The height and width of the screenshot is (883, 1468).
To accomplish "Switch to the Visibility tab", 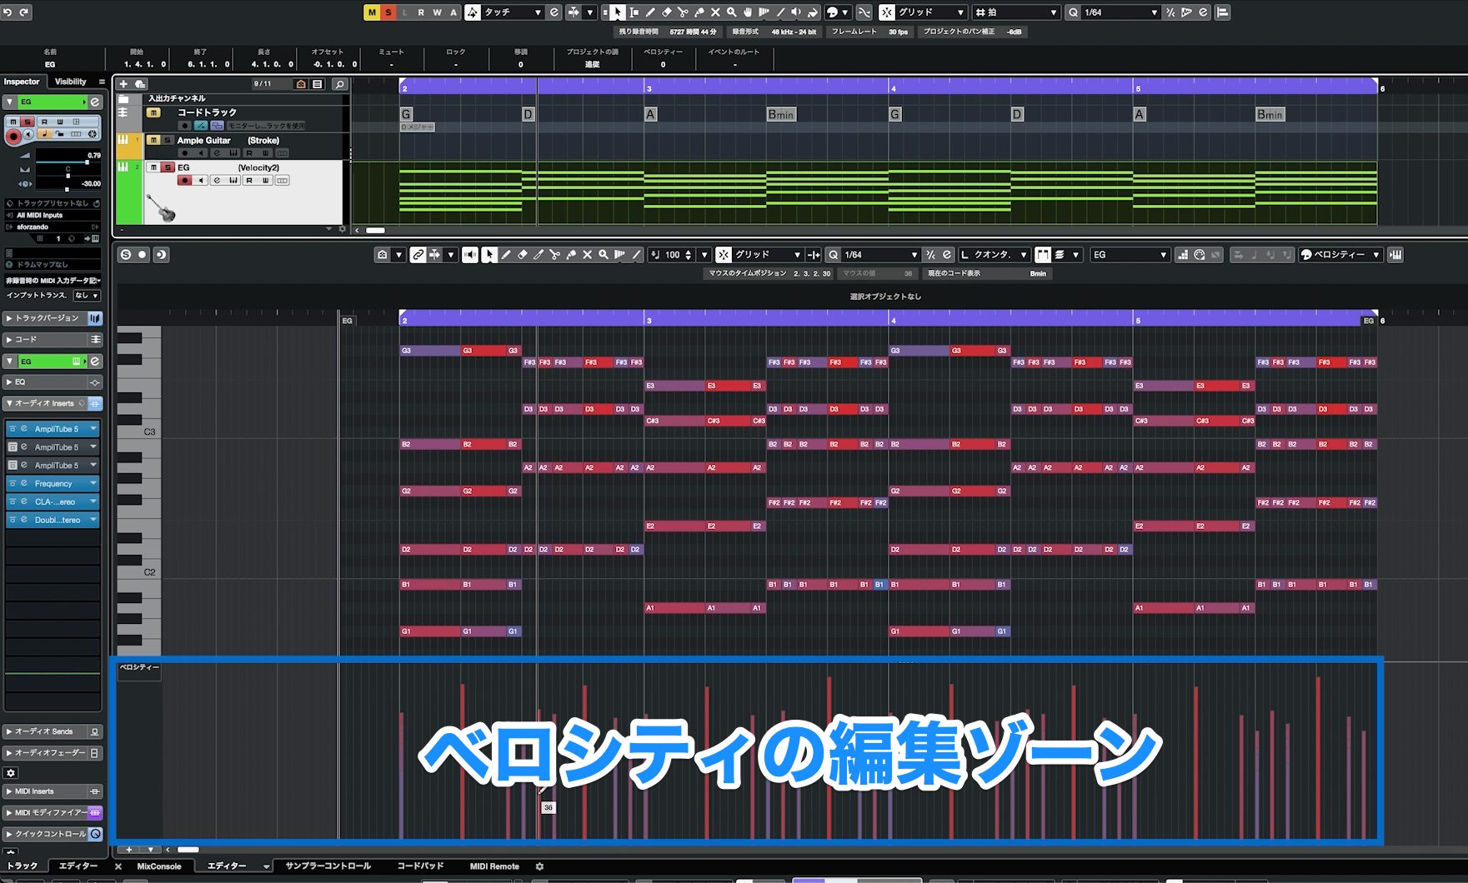I will tap(70, 82).
